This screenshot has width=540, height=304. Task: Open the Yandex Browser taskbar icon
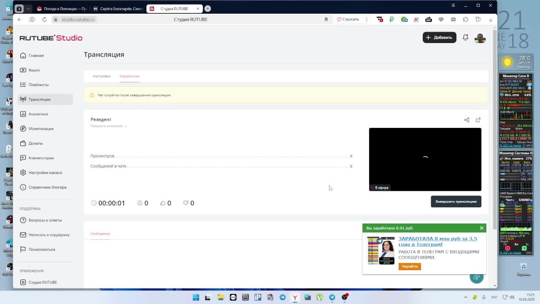pyautogui.click(x=295, y=297)
